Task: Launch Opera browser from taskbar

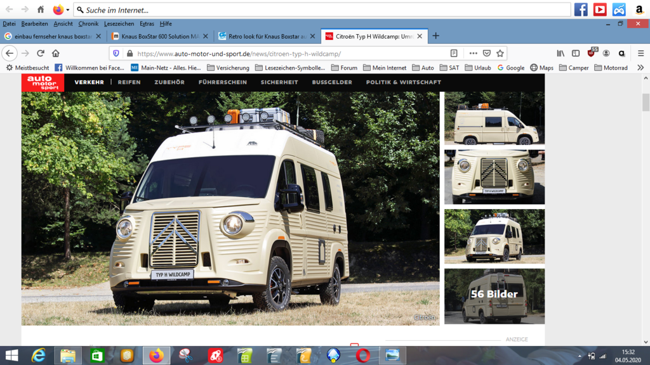Action: pos(362,355)
